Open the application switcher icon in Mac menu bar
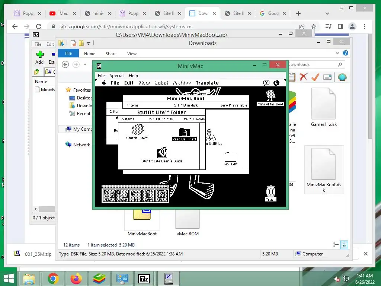 [276, 83]
